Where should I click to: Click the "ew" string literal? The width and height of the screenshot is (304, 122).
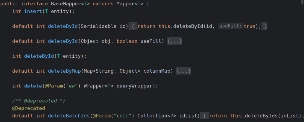(x=72, y=86)
